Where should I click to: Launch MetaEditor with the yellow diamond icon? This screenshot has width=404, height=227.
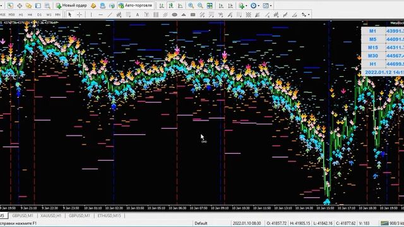pos(93,6)
